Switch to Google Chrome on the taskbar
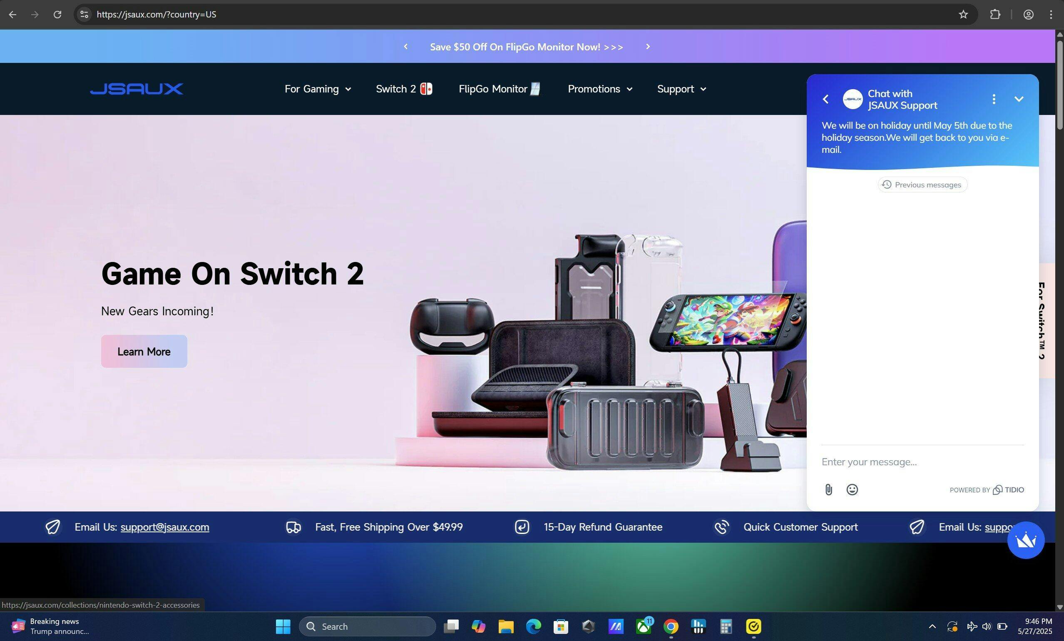The height and width of the screenshot is (641, 1064). coord(671,626)
